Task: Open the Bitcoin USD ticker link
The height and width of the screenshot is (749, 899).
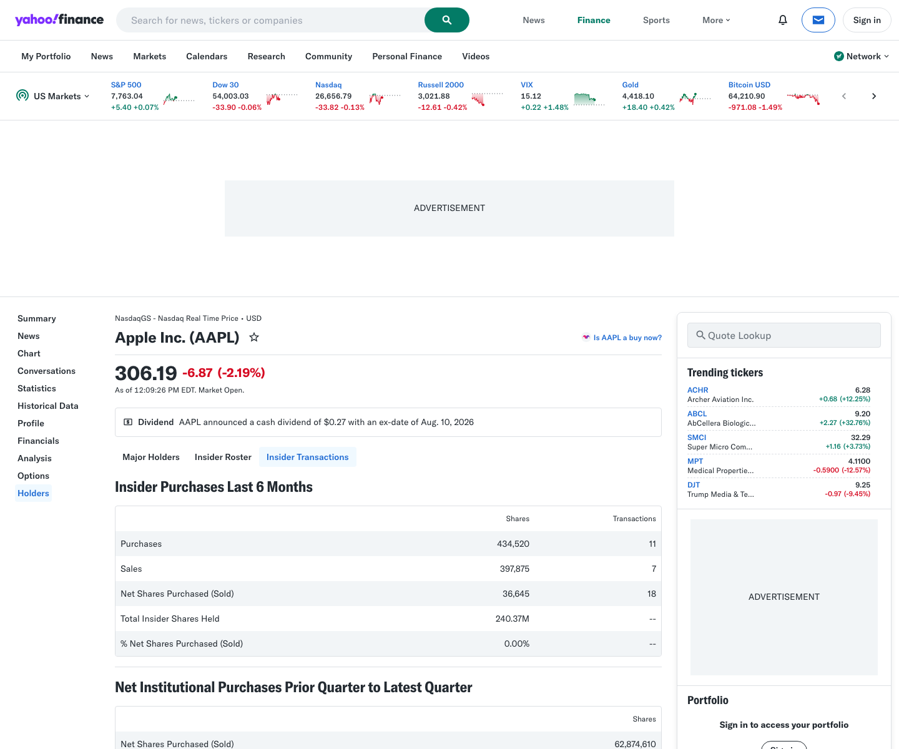Action: pos(749,85)
